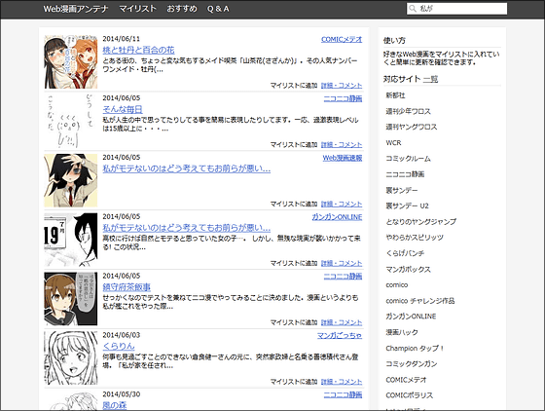Select 週刊ヤングワロス in the site list

[x=411, y=127]
